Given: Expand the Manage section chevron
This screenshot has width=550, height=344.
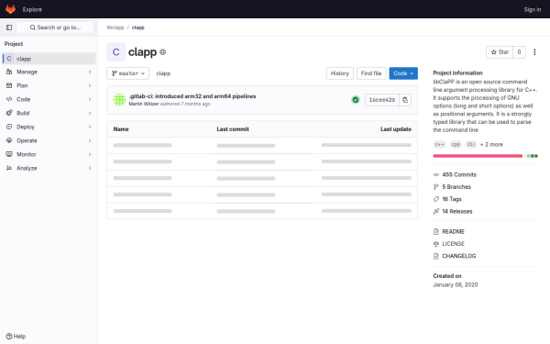Looking at the screenshot, I should click(90, 72).
